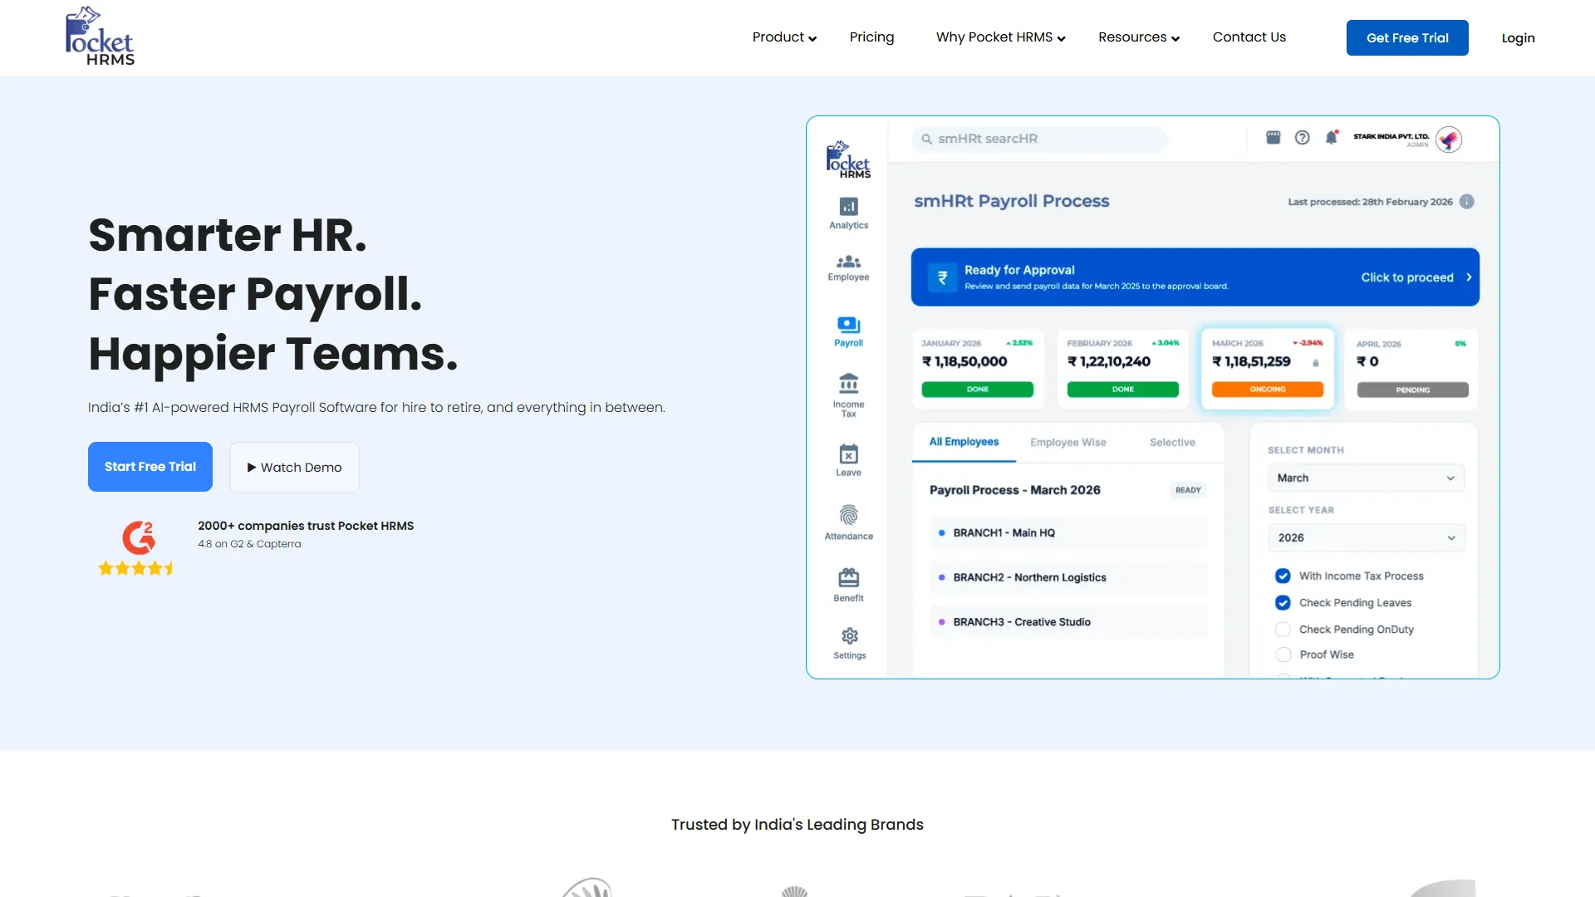Click the PENDING status on April 2026
The height and width of the screenshot is (897, 1595).
(1413, 390)
